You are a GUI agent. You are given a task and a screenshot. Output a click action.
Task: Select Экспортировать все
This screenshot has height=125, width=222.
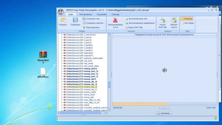coord(136,19)
